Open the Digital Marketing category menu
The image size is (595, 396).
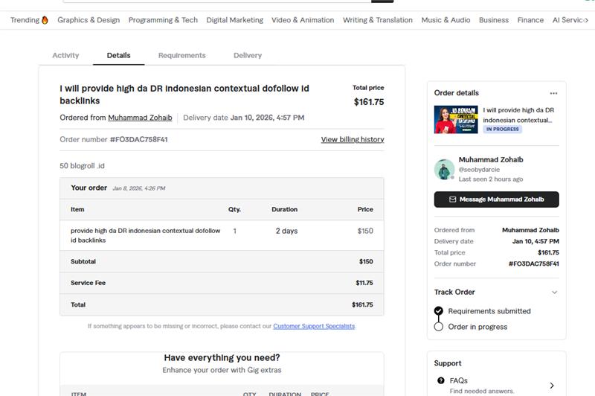[x=234, y=20]
